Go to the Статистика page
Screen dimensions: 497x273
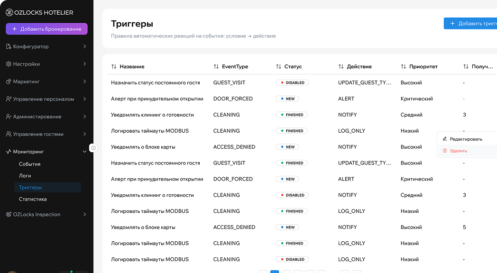coord(33,199)
